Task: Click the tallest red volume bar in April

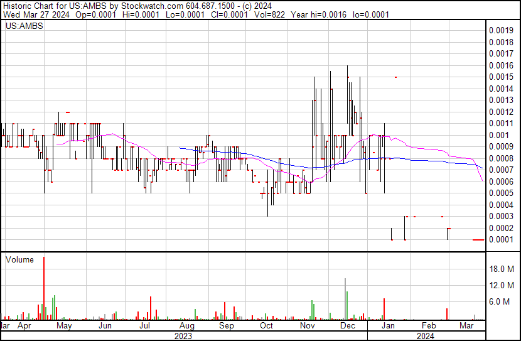Action: point(44,288)
